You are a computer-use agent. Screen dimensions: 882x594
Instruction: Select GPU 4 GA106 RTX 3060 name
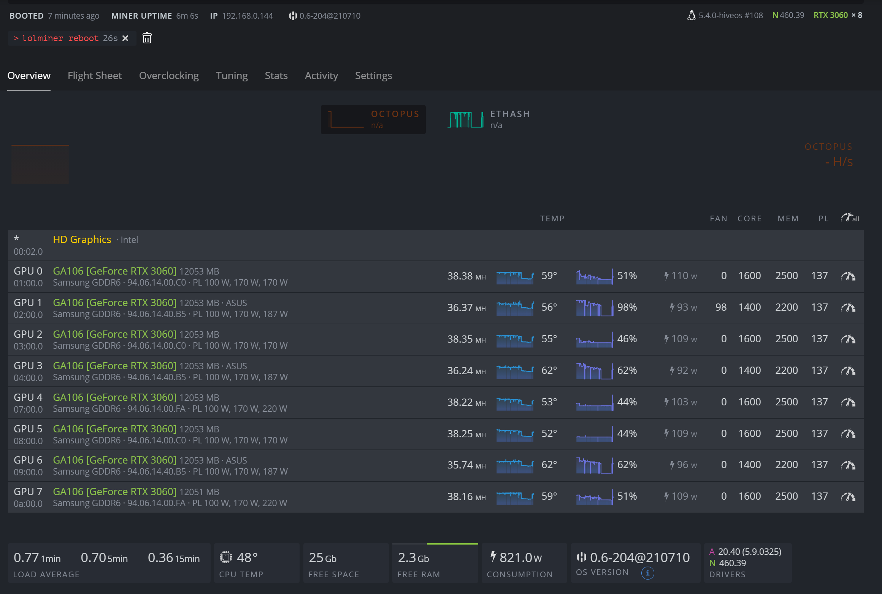tap(114, 397)
